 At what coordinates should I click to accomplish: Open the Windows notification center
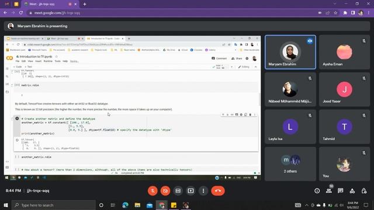[x=366, y=205]
